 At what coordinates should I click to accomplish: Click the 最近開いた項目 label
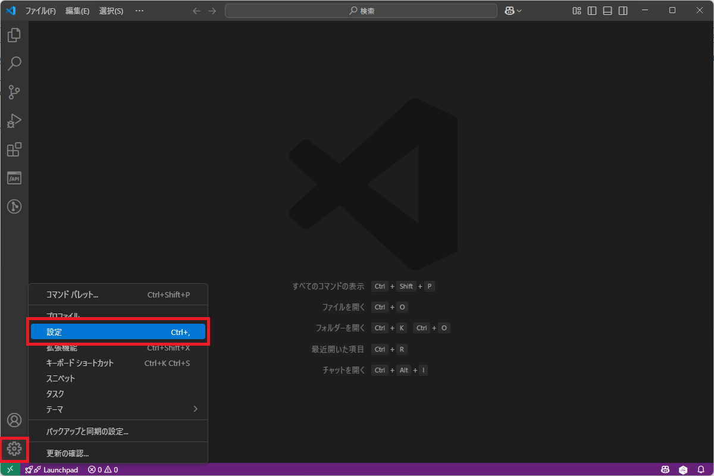pos(338,349)
